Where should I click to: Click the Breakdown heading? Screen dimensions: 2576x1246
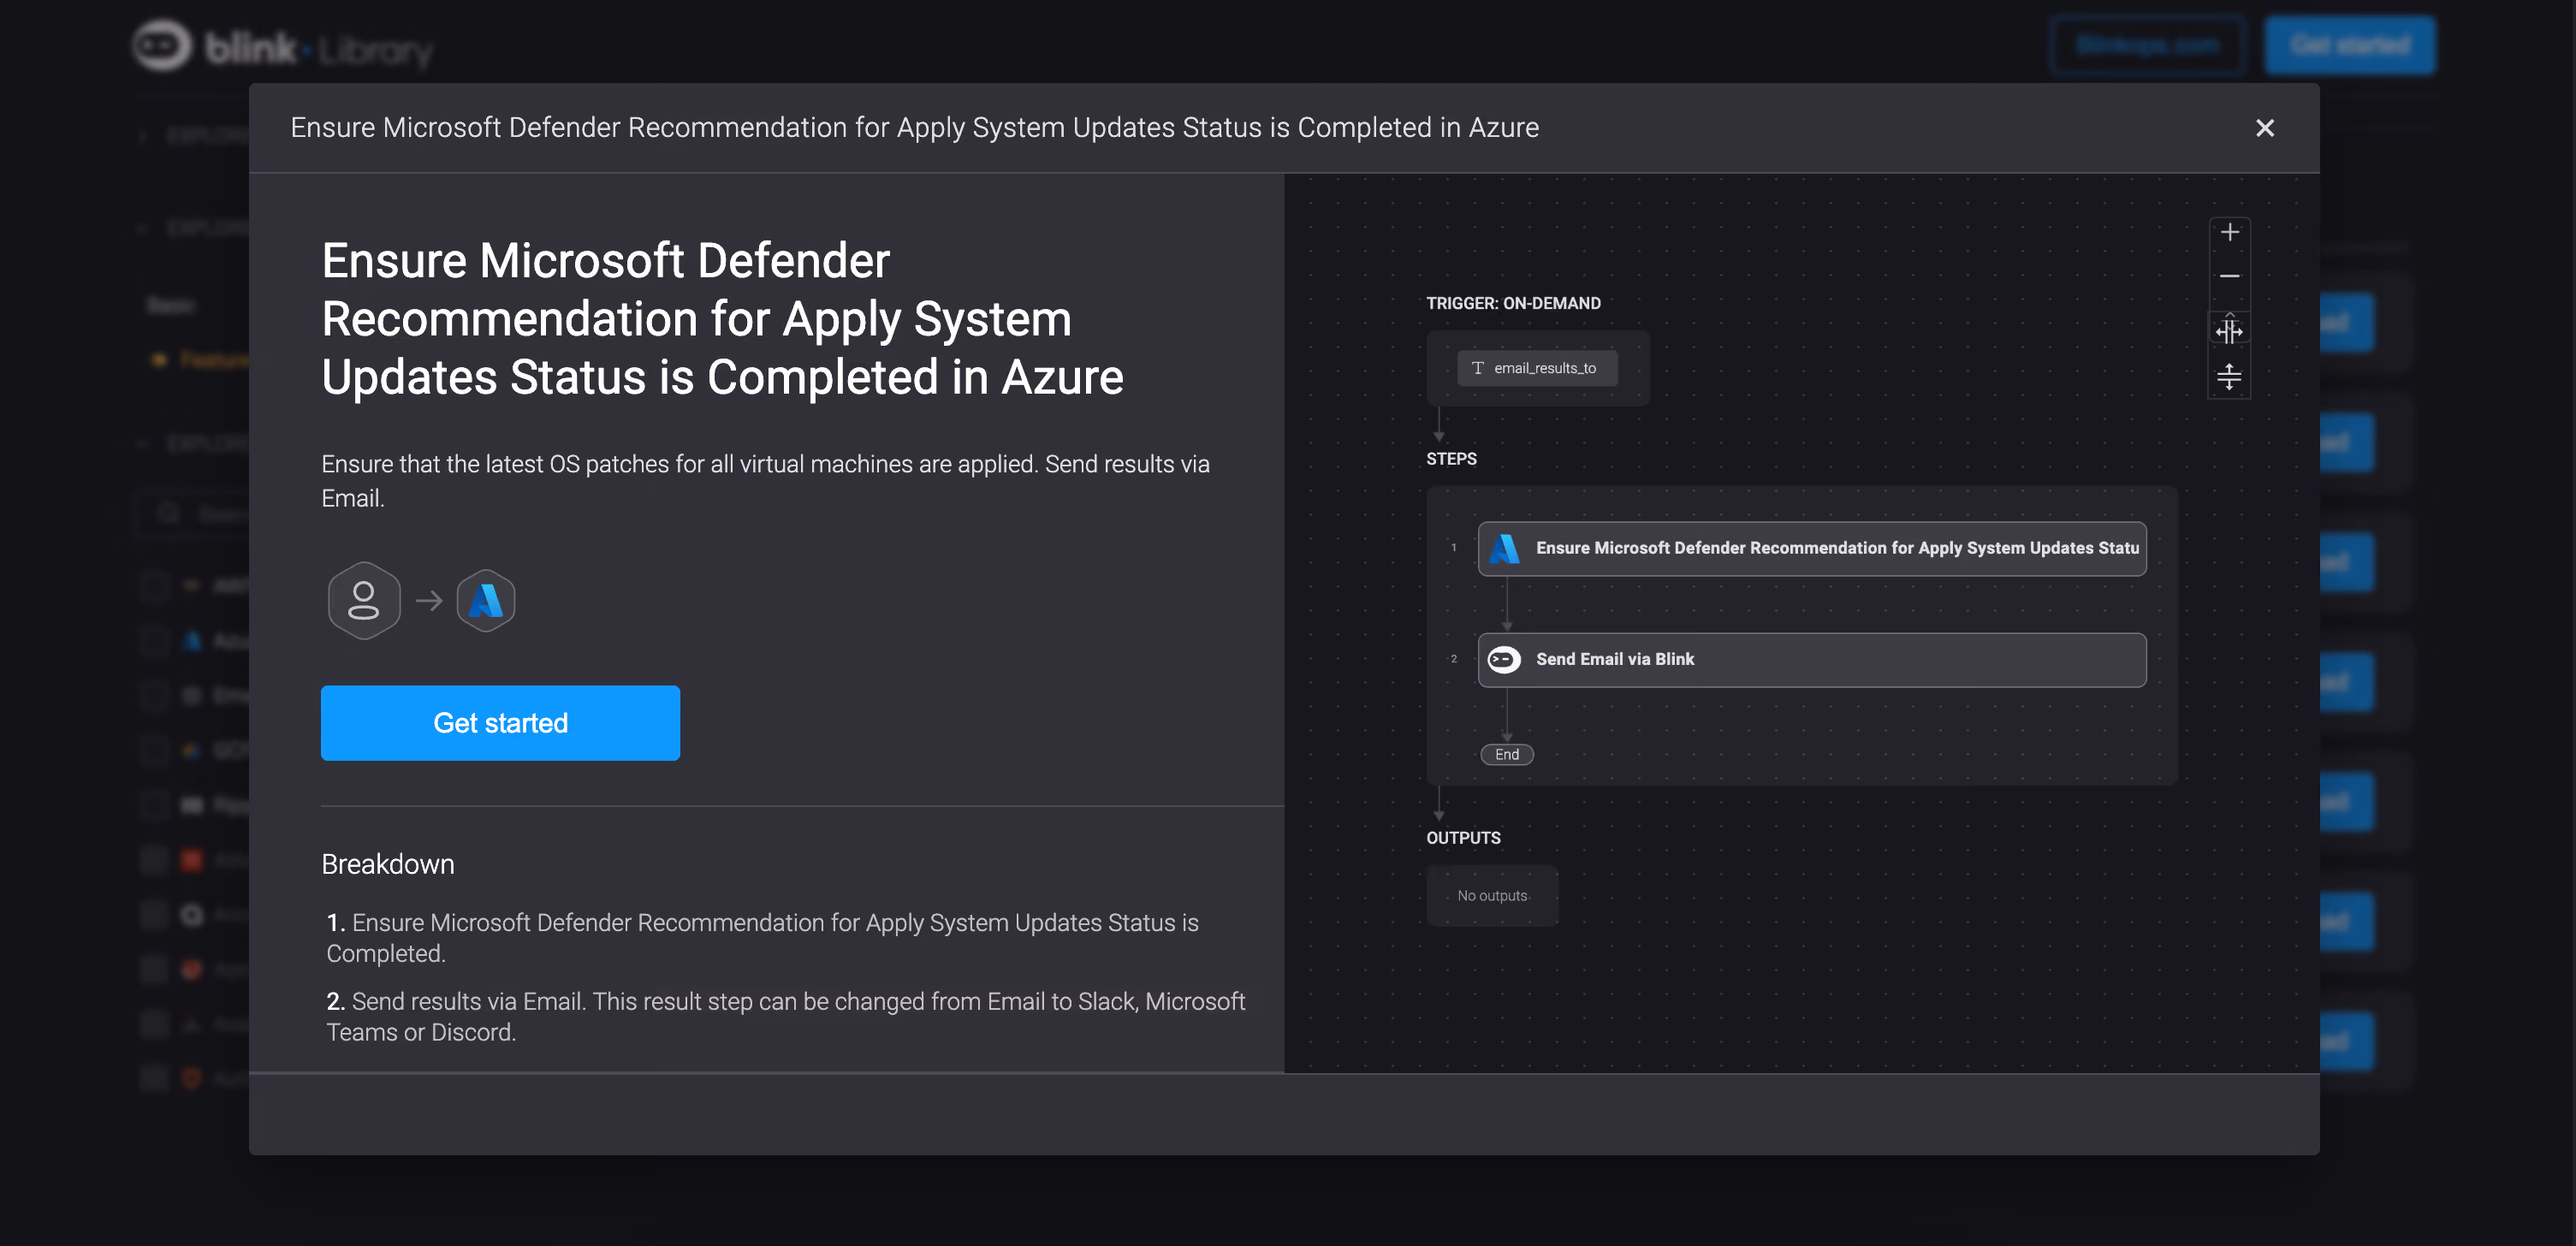[388, 865]
